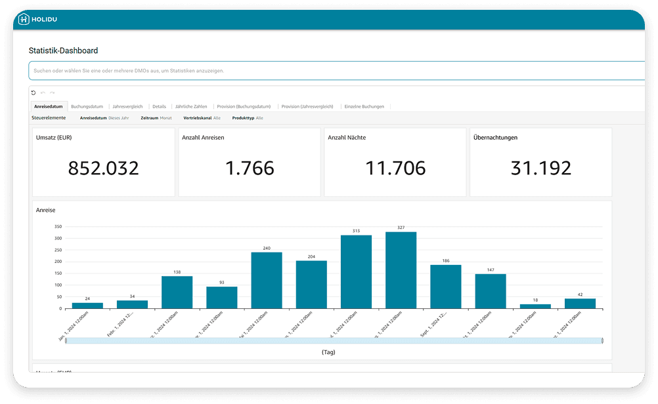Click the undo arrow icon
Screen dimensions: 658x404
pyautogui.click(x=43, y=93)
